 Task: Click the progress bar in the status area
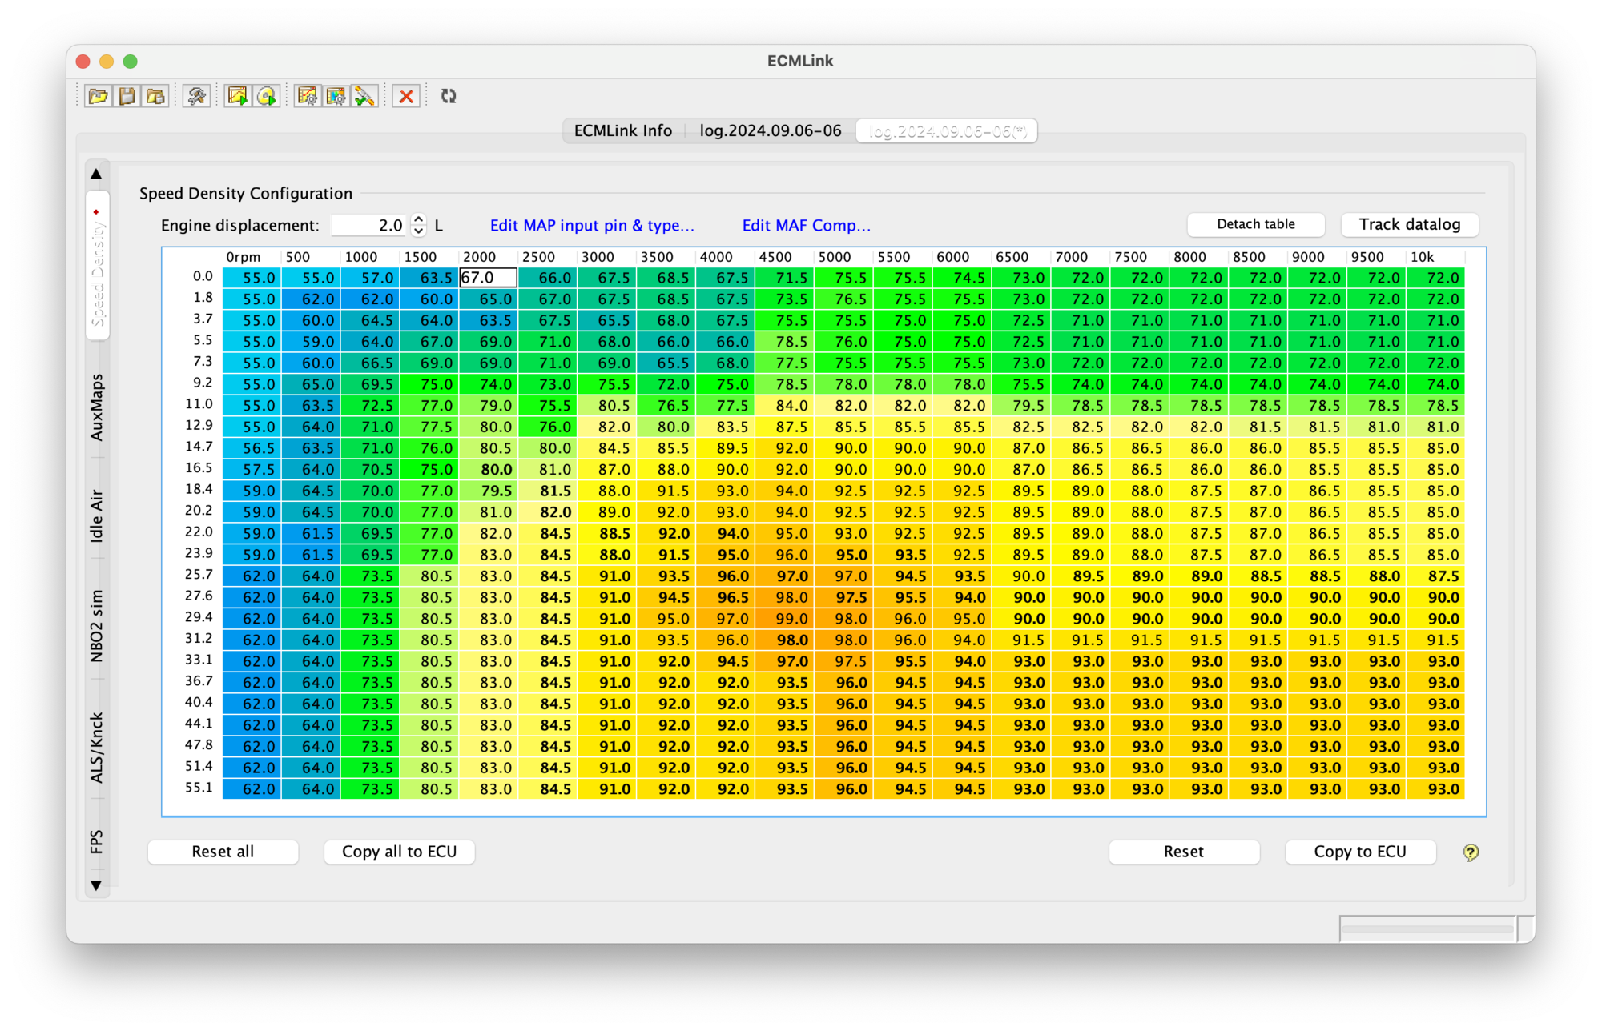(1427, 929)
